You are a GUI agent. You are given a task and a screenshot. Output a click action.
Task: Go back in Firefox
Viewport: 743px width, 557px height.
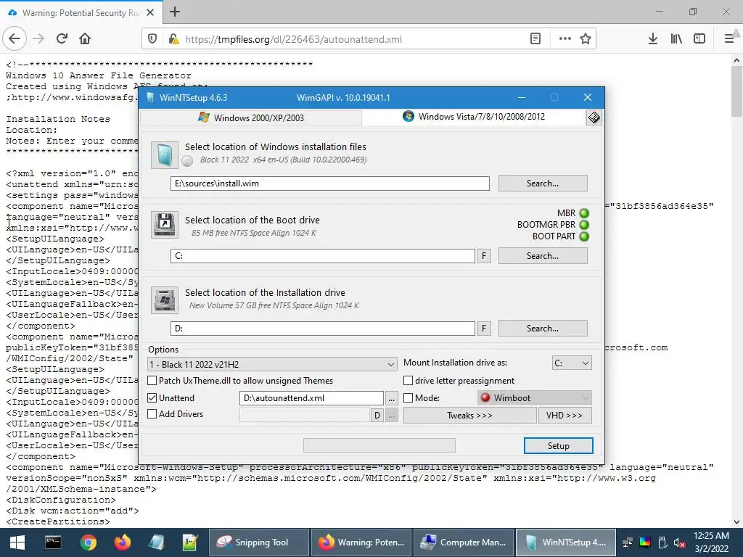click(x=15, y=38)
